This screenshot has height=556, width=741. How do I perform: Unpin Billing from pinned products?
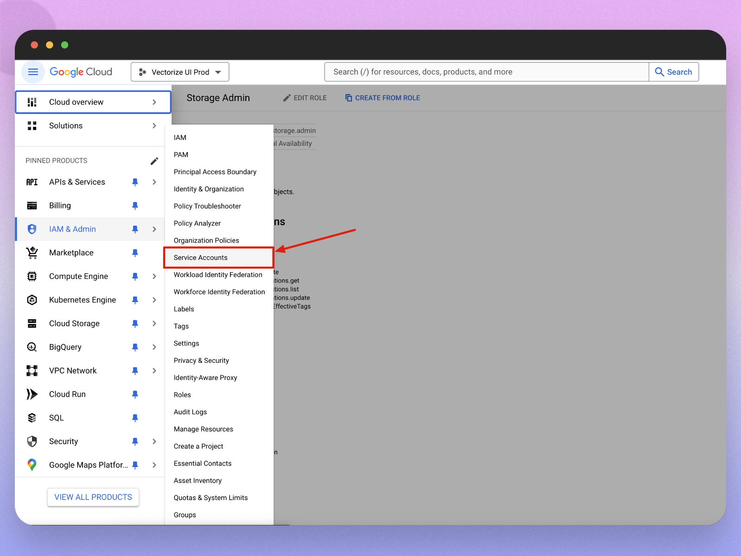coord(135,205)
